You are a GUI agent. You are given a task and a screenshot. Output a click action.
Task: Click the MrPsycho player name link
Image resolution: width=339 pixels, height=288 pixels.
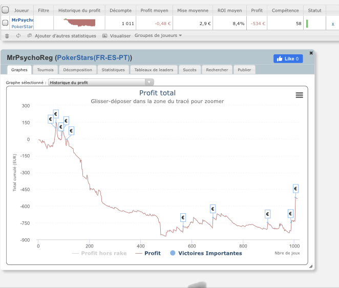click(23, 20)
